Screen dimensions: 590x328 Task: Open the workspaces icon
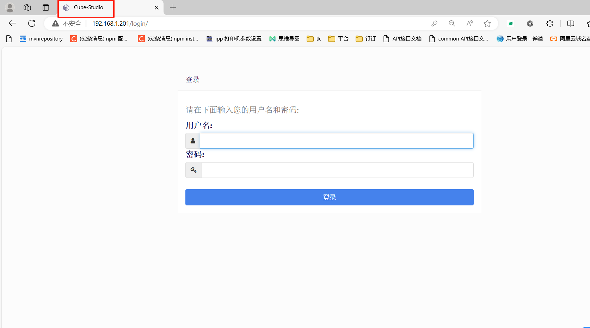pos(27,7)
